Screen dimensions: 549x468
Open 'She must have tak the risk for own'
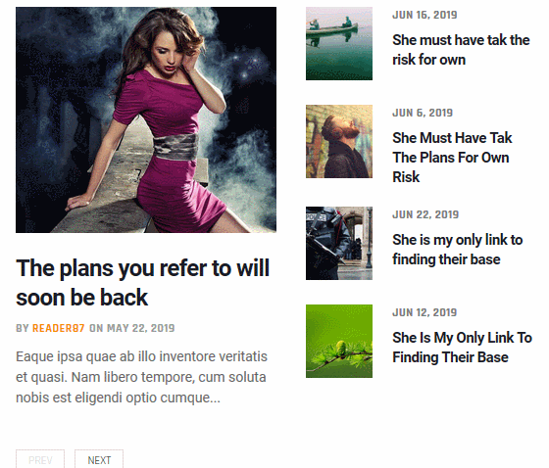pyautogui.click(x=461, y=50)
